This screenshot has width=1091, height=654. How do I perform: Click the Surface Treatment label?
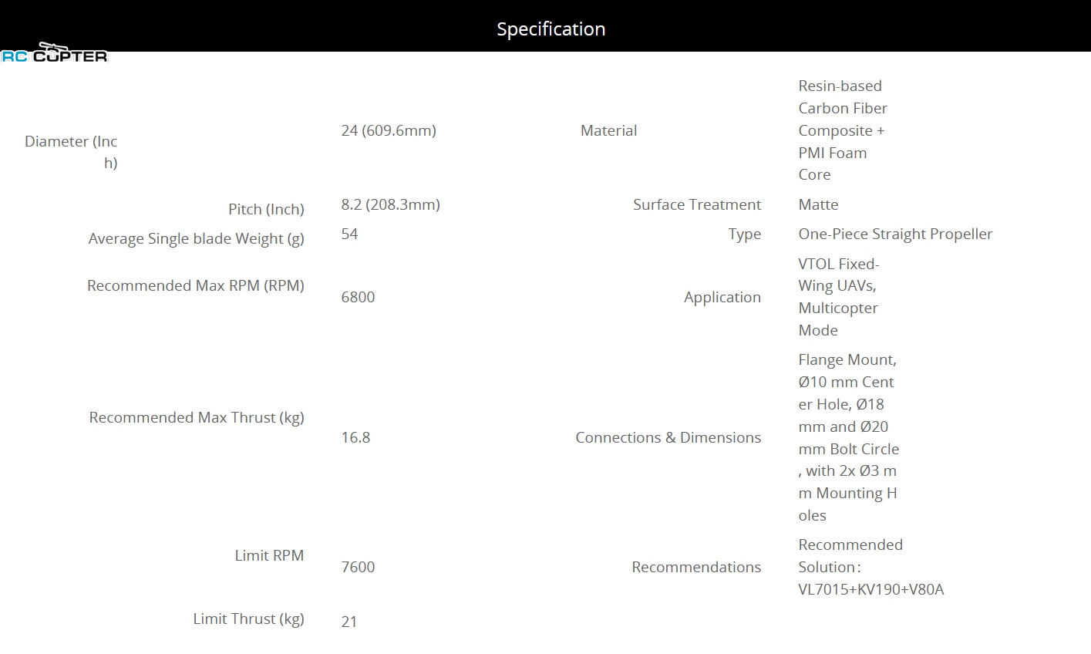[x=697, y=204]
